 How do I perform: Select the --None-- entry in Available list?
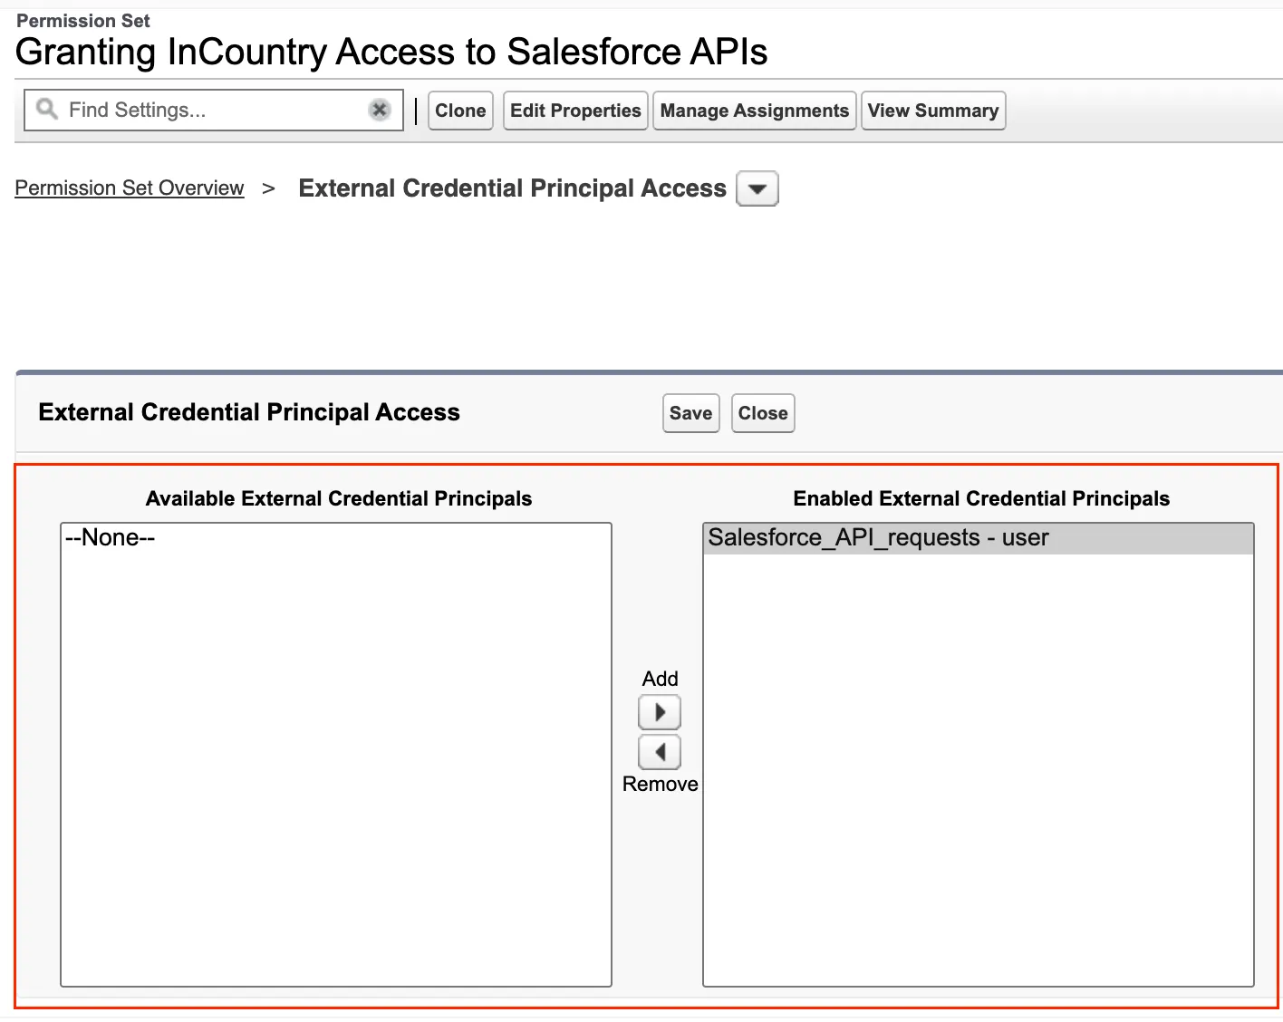110,538
